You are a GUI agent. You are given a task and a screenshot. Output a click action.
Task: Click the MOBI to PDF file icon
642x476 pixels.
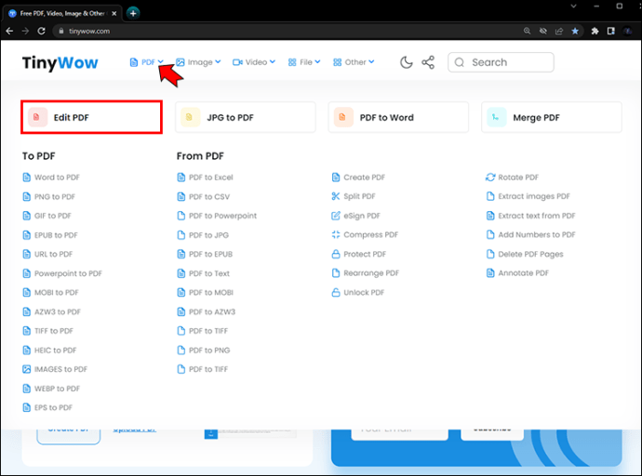[27, 293]
